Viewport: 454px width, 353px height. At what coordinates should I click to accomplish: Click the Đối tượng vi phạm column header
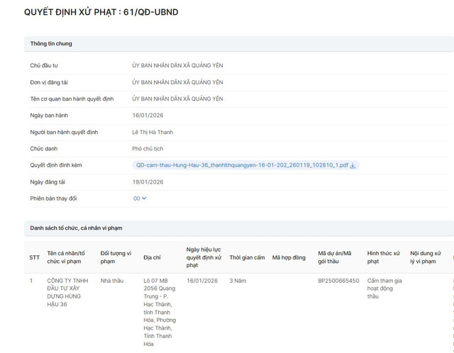coord(115,257)
